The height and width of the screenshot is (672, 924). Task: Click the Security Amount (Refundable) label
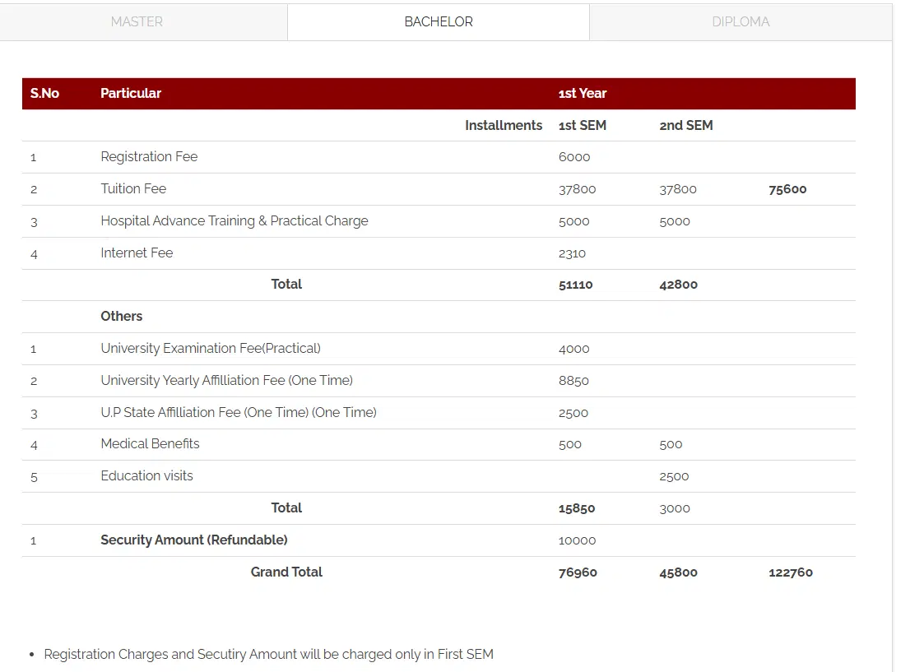point(194,540)
